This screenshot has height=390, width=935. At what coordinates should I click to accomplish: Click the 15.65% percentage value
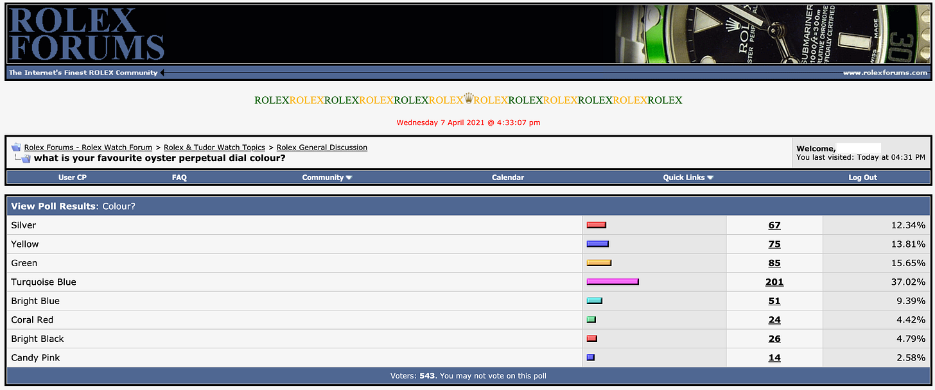(907, 263)
